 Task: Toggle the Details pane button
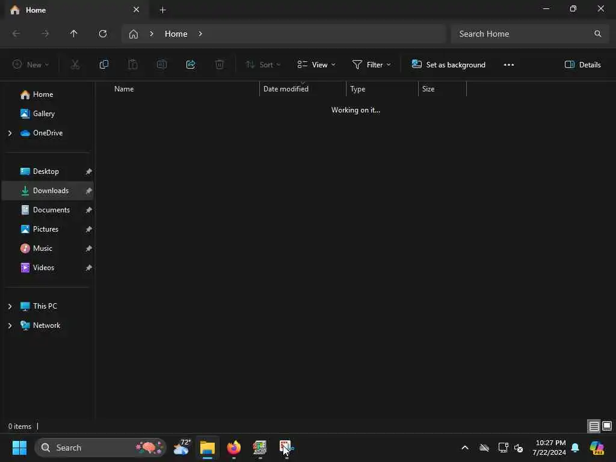(x=582, y=65)
